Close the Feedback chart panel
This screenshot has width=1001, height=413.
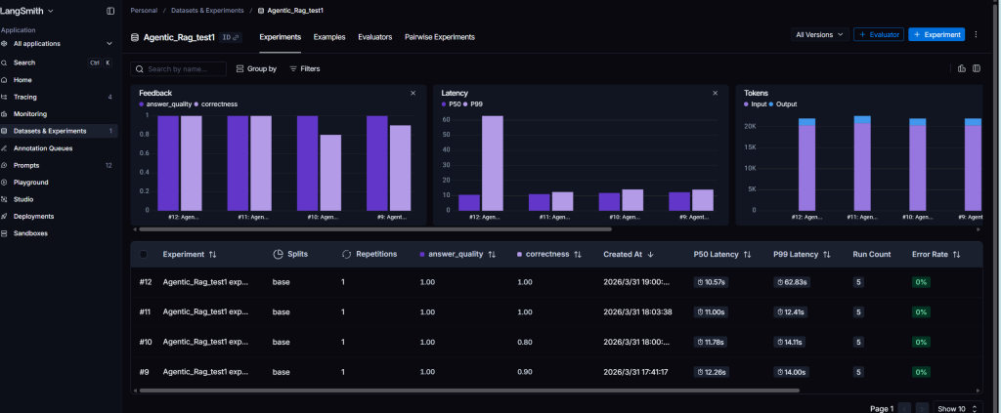(x=413, y=93)
